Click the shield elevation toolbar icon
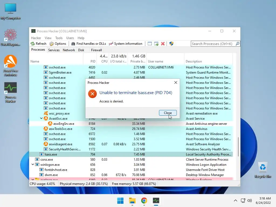Viewport: 276px width, 207px height. [x=171, y=44]
